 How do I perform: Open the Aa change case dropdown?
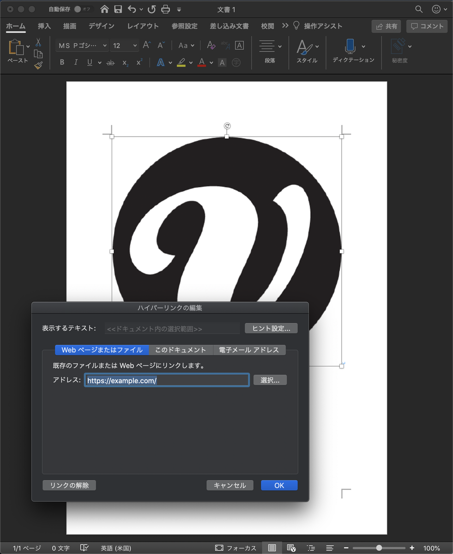point(187,45)
